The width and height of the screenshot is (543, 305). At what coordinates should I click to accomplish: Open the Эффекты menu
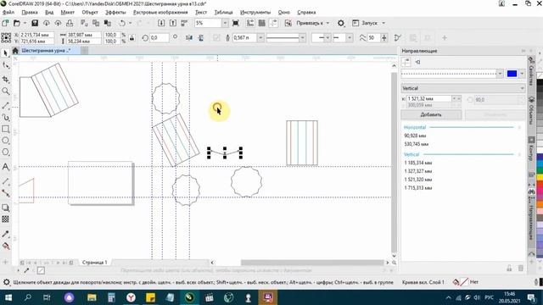[115, 12]
